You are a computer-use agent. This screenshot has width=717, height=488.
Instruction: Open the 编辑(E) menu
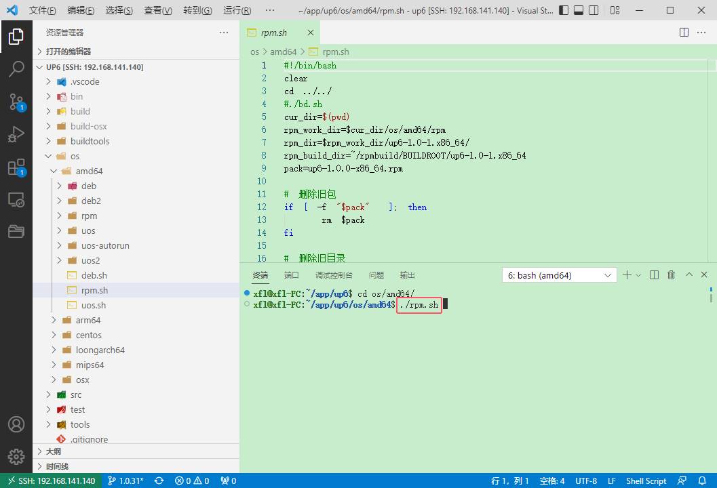tap(81, 10)
